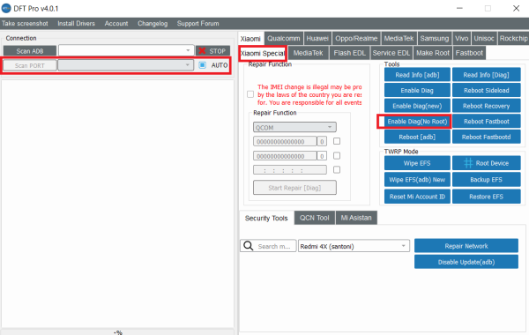The image size is (529, 335).
Task: Click the Root Device hash icon button
Action: pyautogui.click(x=486, y=163)
